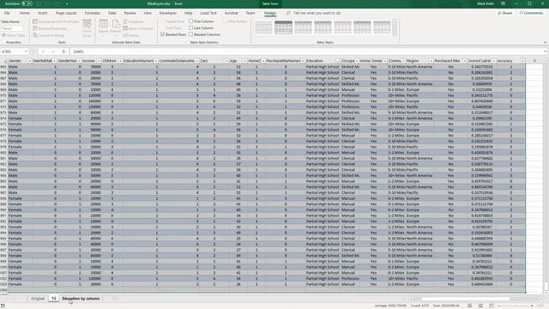The height and width of the screenshot is (309, 549).
Task: Go to the Formulas tab
Action: click(x=92, y=13)
